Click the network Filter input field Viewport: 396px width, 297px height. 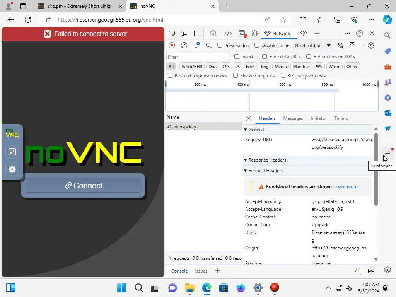click(198, 57)
